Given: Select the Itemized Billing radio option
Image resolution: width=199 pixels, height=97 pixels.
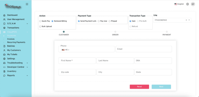Looking at the screenshot, I should click(52, 21).
